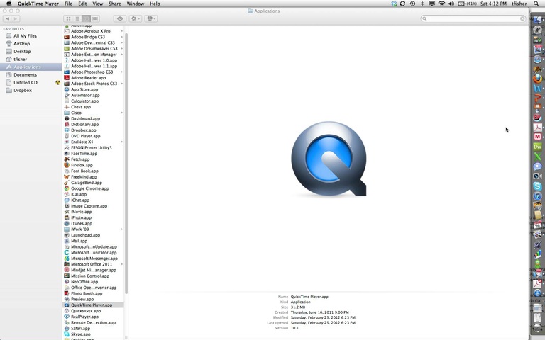Image resolution: width=545 pixels, height=340 pixels.
Task: Select Documents in the sidebar
Action: pyautogui.click(x=25, y=74)
